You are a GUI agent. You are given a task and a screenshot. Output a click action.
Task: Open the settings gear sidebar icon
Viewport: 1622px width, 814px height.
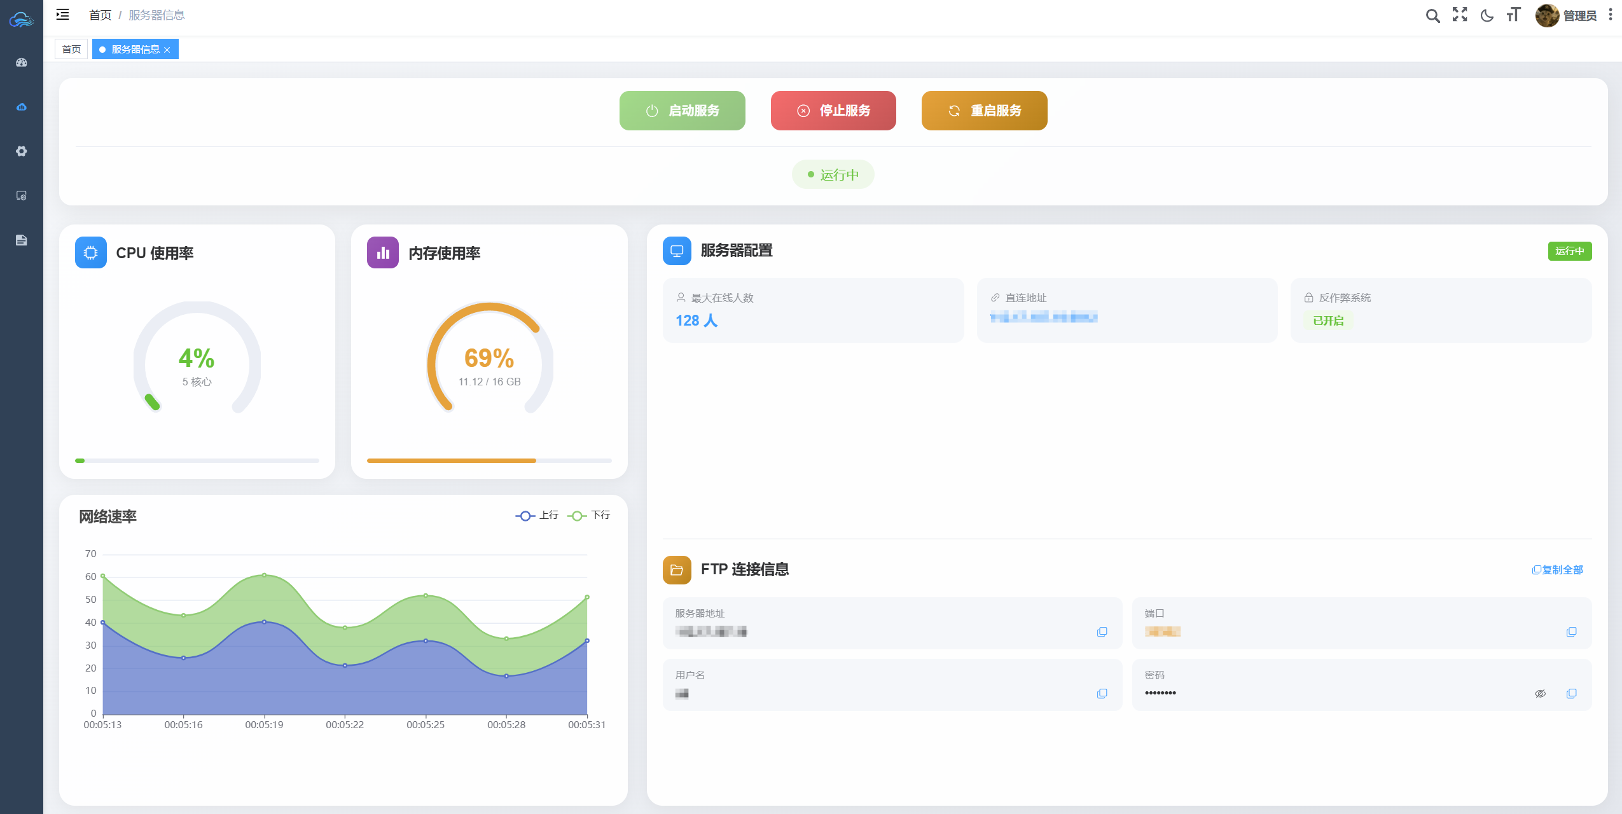[22, 151]
